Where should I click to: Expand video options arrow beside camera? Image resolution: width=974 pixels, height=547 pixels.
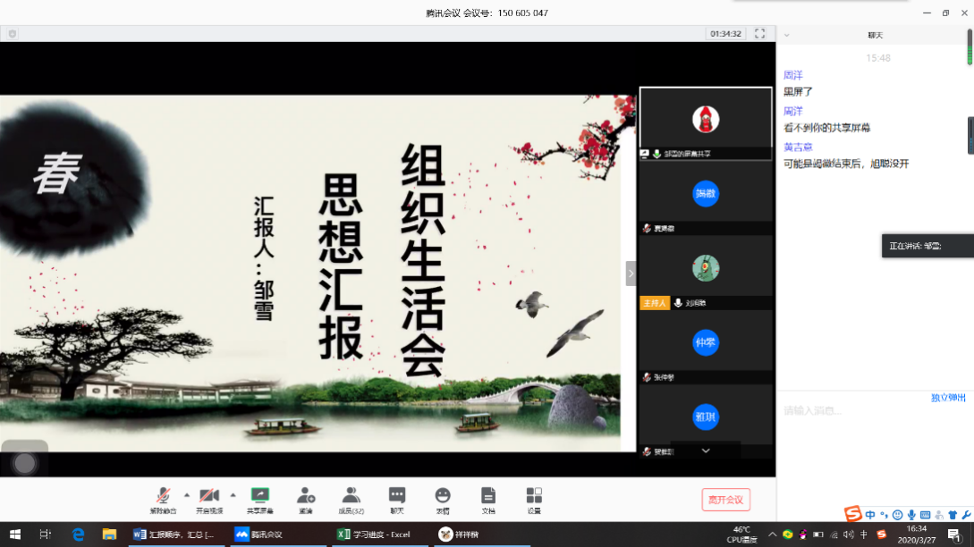point(233,494)
